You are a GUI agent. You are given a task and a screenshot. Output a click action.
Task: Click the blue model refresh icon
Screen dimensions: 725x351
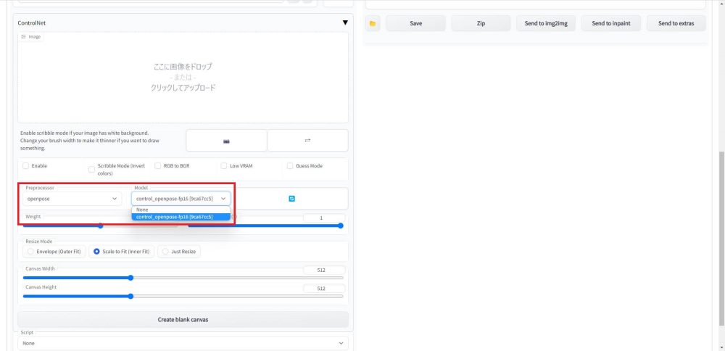pos(291,198)
